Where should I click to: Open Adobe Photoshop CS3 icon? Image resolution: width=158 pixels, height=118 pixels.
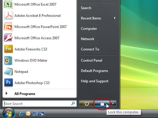pyautogui.click(x=9, y=83)
